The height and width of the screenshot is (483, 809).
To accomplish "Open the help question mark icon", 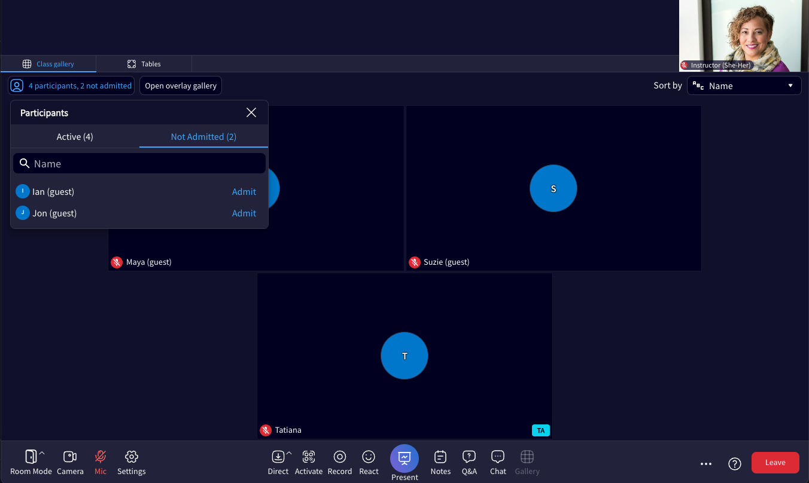I will click(x=735, y=463).
